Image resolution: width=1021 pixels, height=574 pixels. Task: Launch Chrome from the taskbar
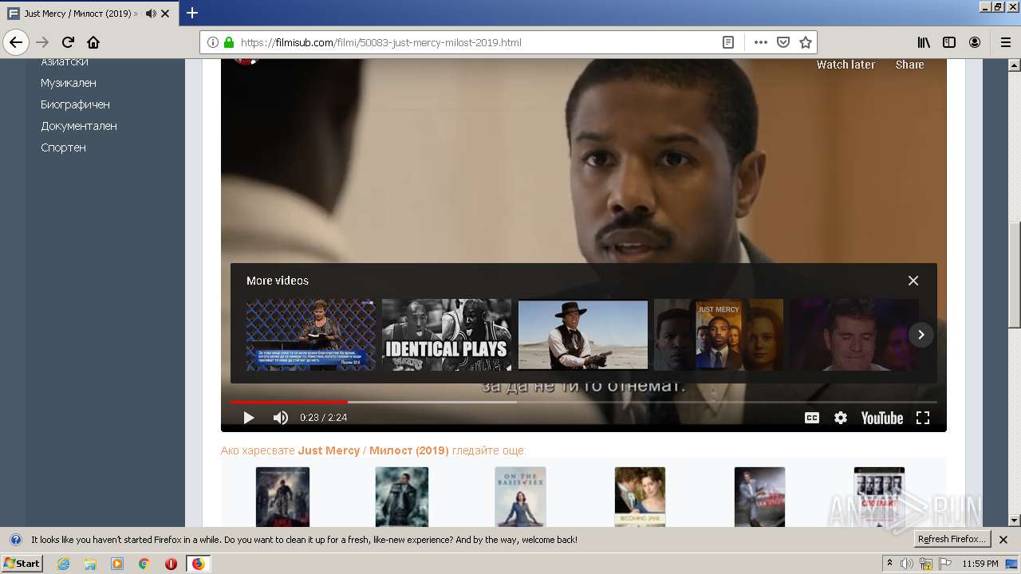pyautogui.click(x=144, y=564)
